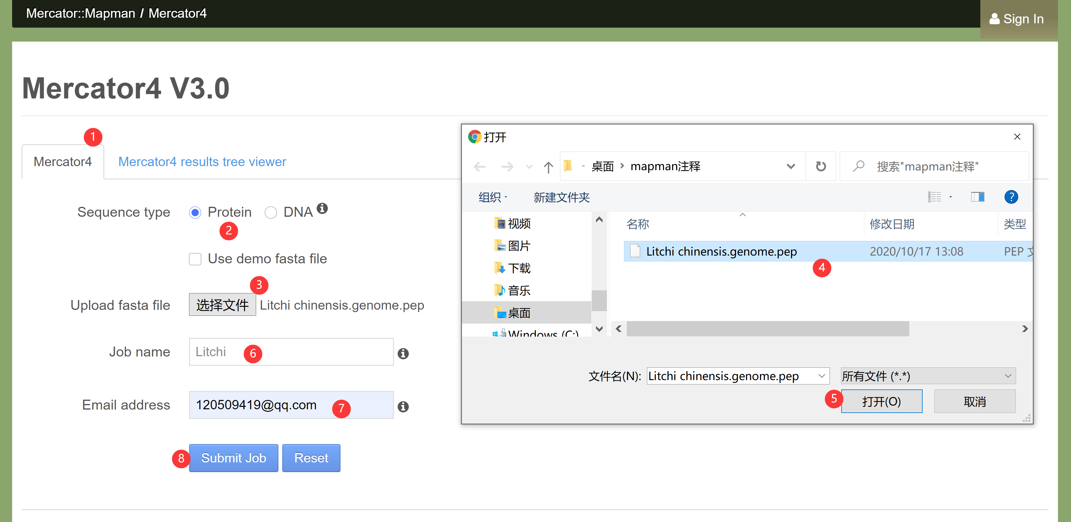Viewport: 1071px width, 522px height.
Task: Select the Protein radio button
Action: pyautogui.click(x=195, y=212)
